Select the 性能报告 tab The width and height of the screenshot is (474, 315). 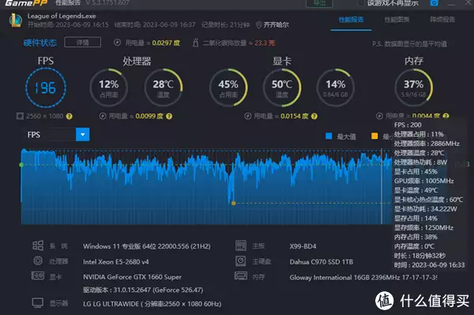[x=351, y=20]
